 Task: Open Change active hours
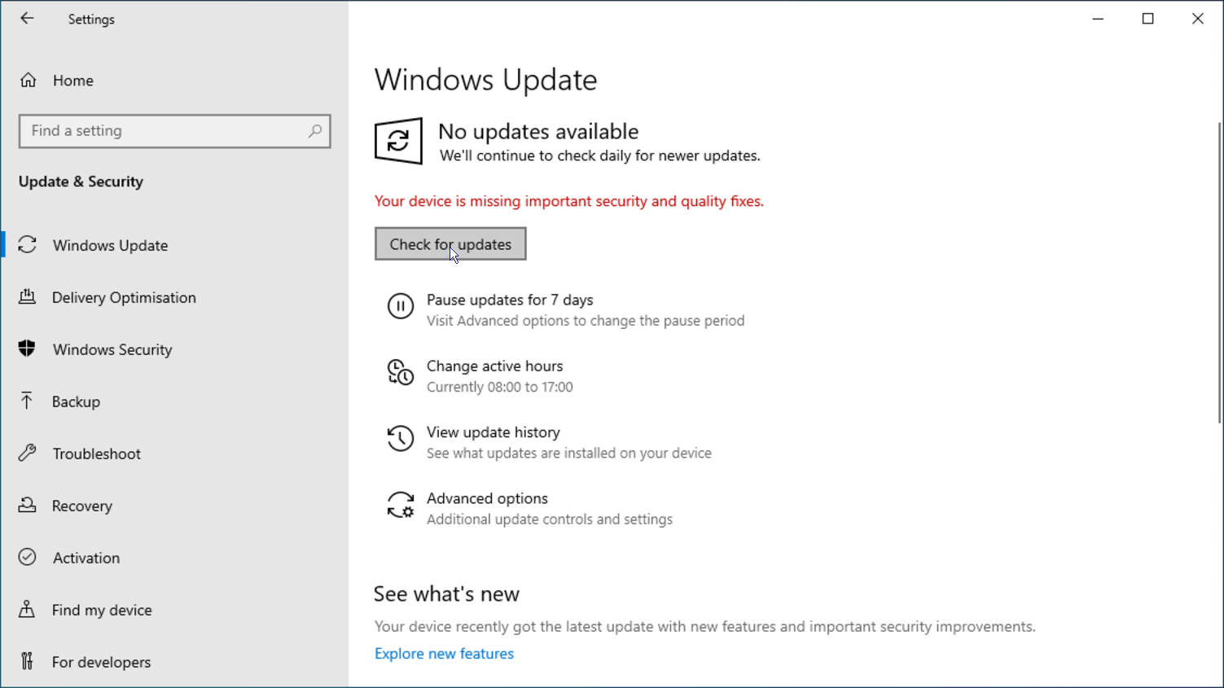pyautogui.click(x=494, y=366)
